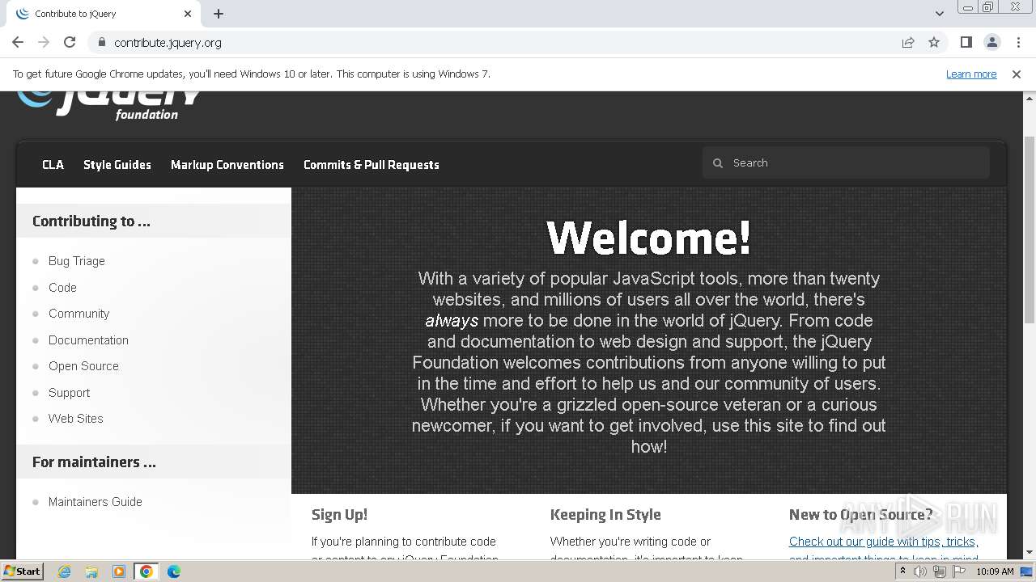Open Chrome side panel
The image size is (1036, 582).
pos(966,42)
